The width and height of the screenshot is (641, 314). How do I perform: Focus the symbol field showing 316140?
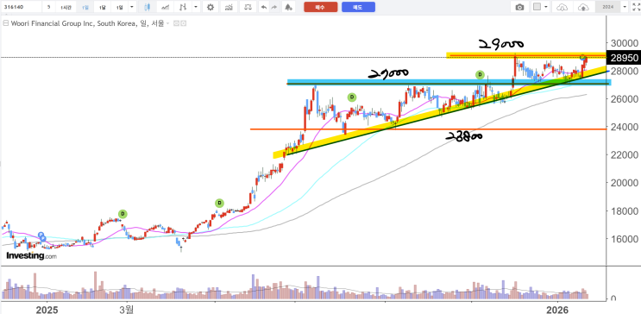point(22,7)
